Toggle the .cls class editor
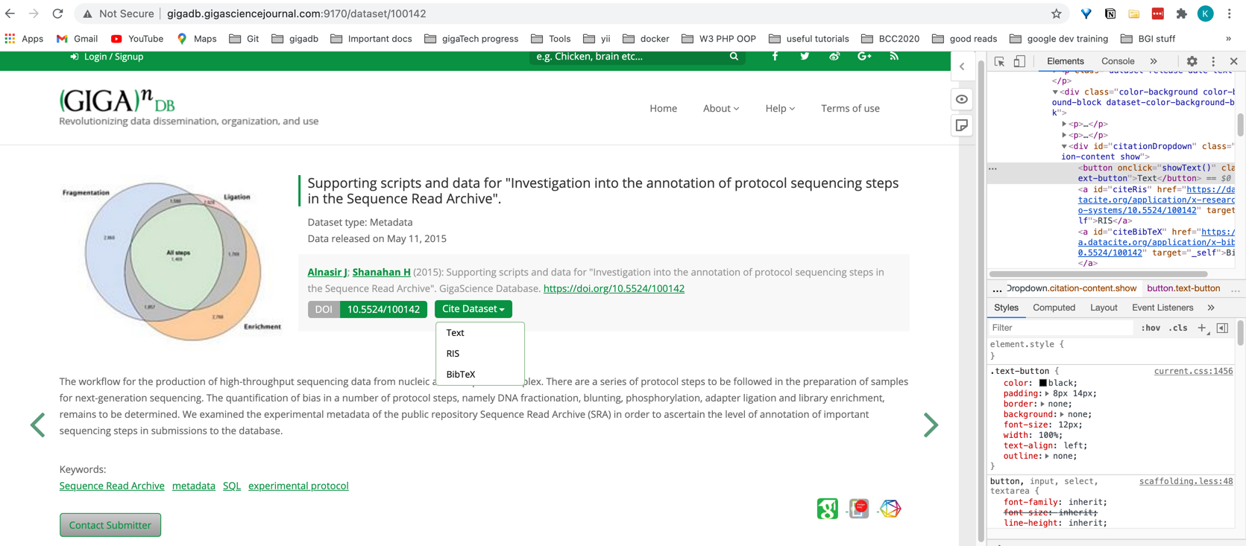The height and width of the screenshot is (546, 1246). coord(1178,328)
